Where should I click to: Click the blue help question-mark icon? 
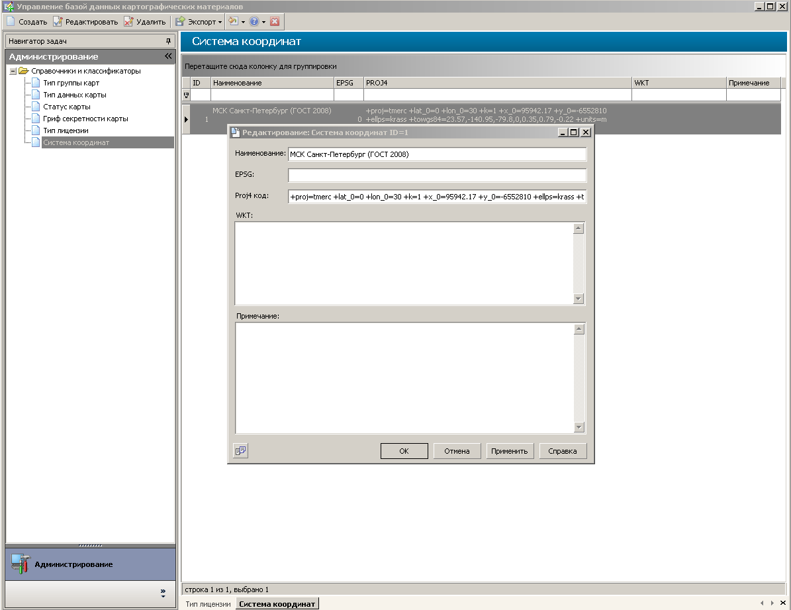click(254, 21)
